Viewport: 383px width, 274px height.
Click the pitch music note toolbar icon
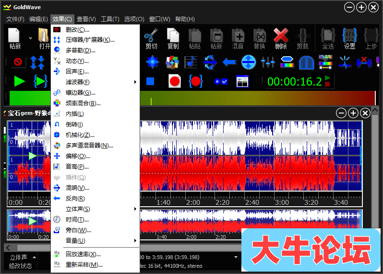coord(191,62)
